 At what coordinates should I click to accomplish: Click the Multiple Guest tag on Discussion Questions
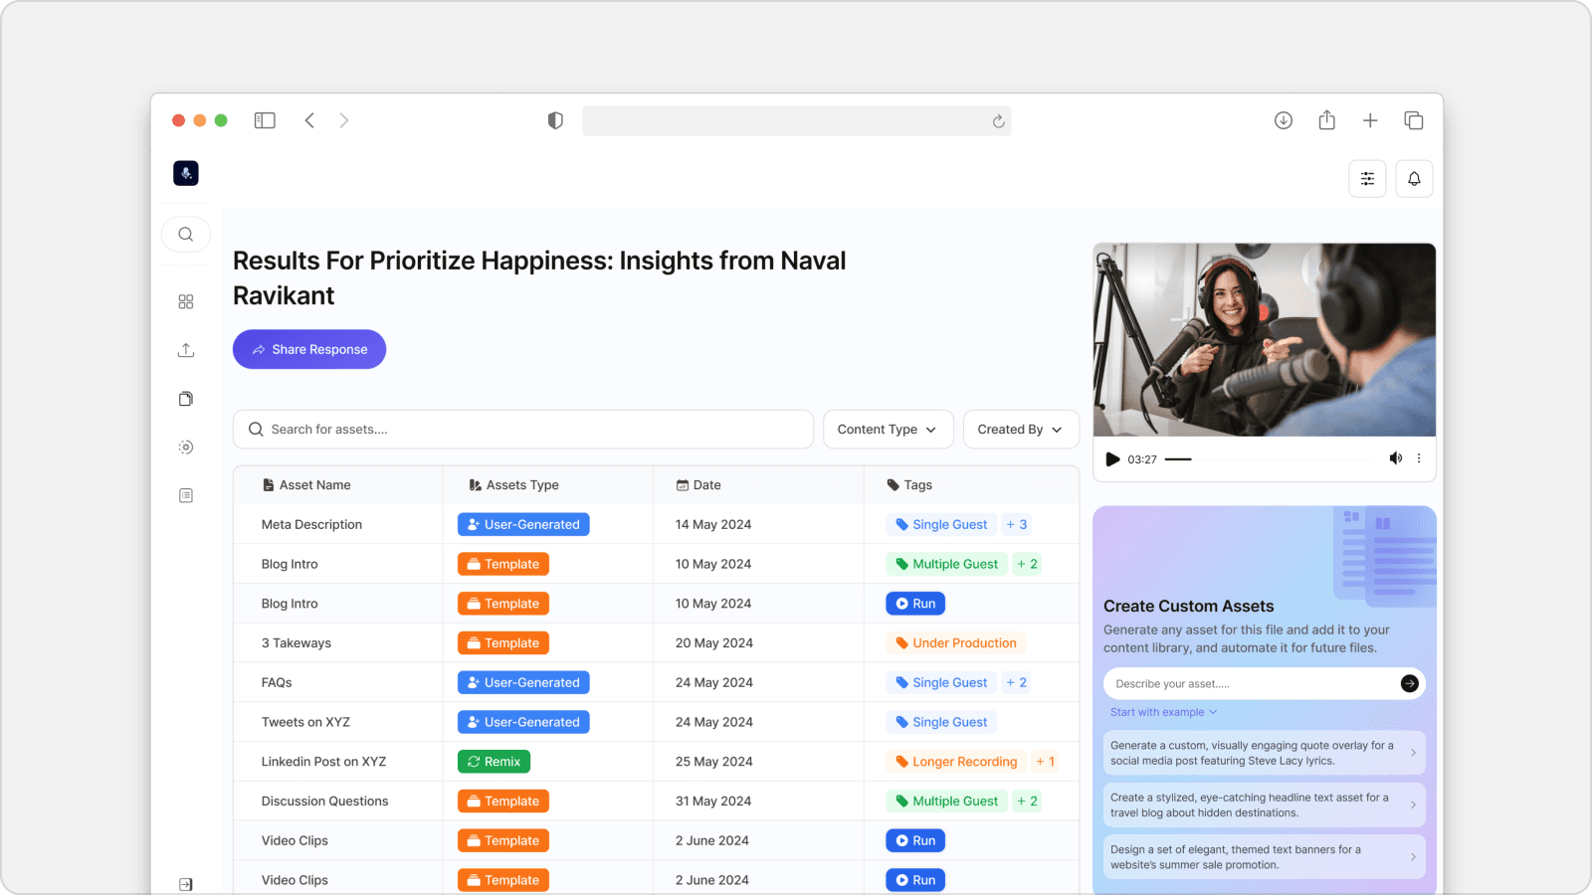coord(946,801)
